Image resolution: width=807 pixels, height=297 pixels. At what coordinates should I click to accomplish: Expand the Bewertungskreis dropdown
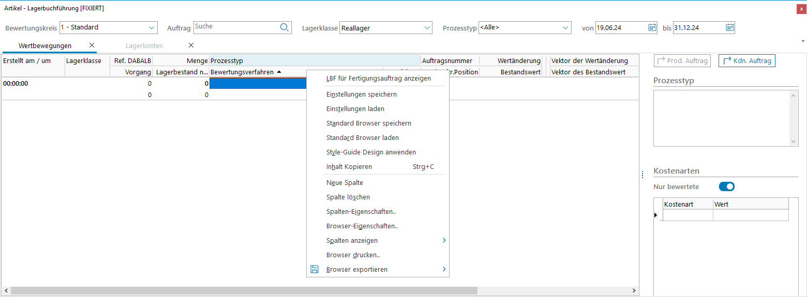(152, 27)
